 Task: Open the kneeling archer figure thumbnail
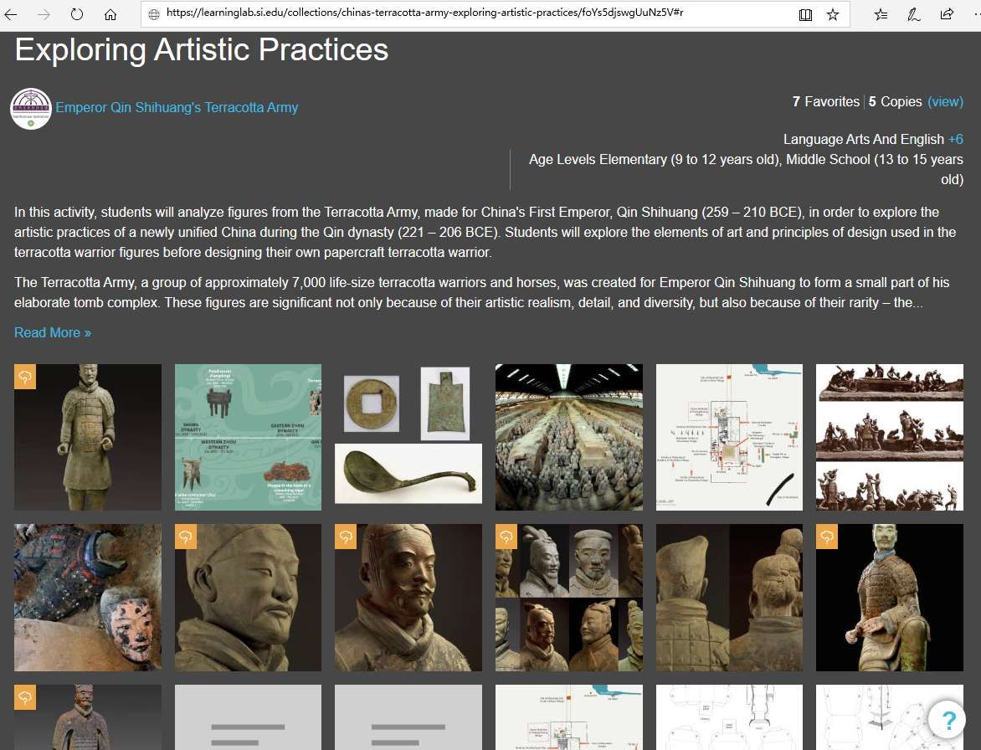point(890,598)
